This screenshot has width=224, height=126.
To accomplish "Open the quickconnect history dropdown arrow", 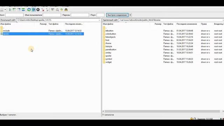I will [x=130, y=15].
